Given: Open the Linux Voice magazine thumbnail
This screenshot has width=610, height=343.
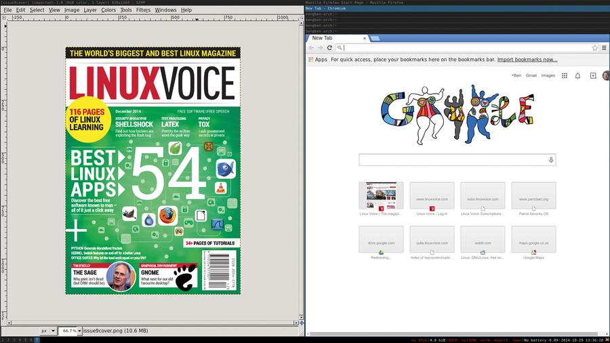Looking at the screenshot, I should click(381, 196).
